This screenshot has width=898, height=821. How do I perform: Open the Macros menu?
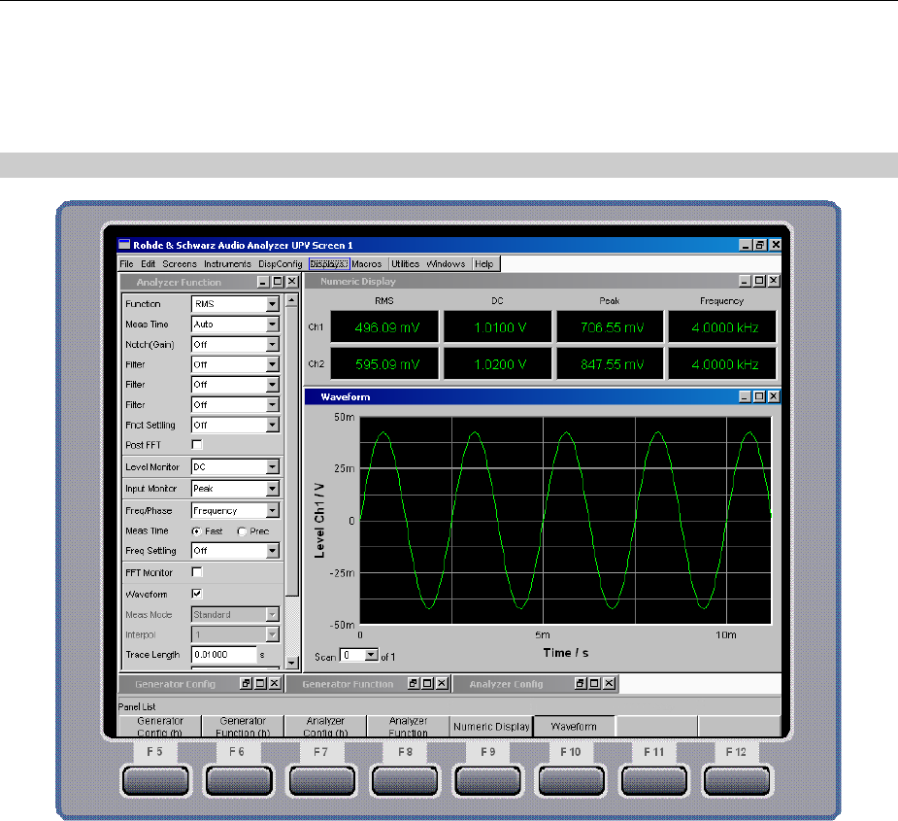(367, 263)
